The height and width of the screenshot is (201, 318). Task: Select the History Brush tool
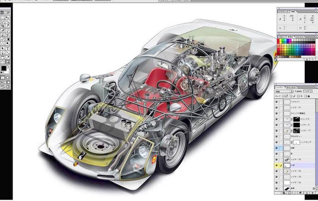[8, 35]
